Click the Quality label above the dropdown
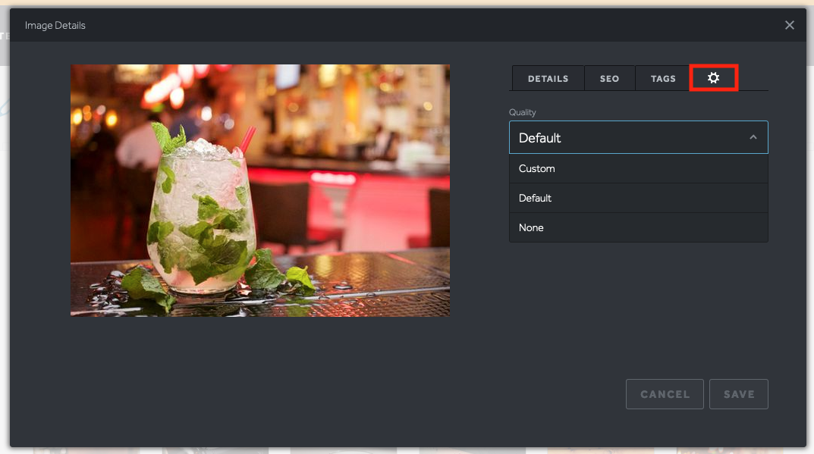The width and height of the screenshot is (814, 454). tap(521, 112)
